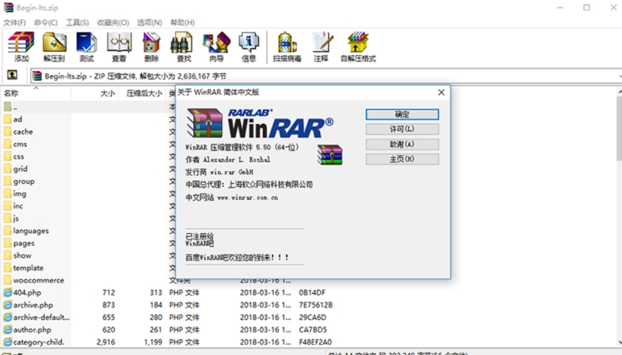Image resolution: width=622 pixels, height=355 pixels.
Task: Click the CRC value F48EF2A0
Action: coord(315,342)
